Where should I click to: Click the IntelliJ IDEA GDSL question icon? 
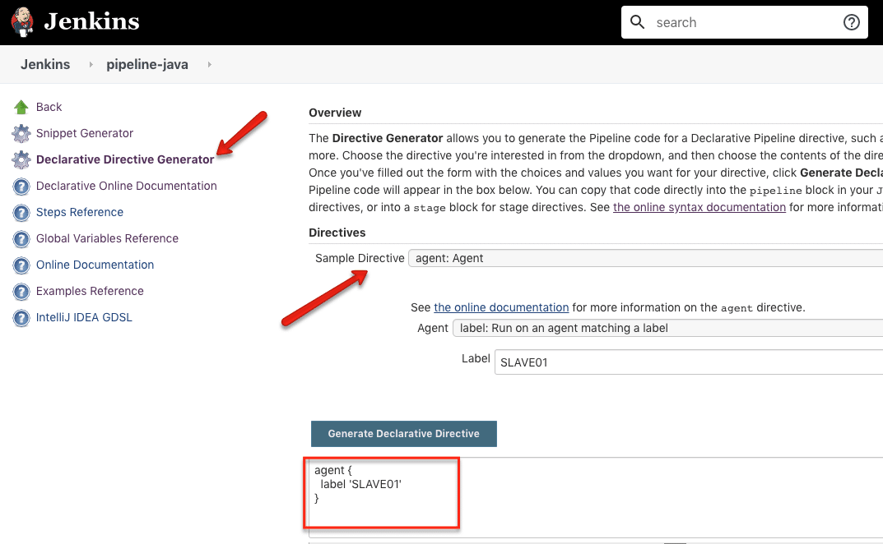click(20, 317)
